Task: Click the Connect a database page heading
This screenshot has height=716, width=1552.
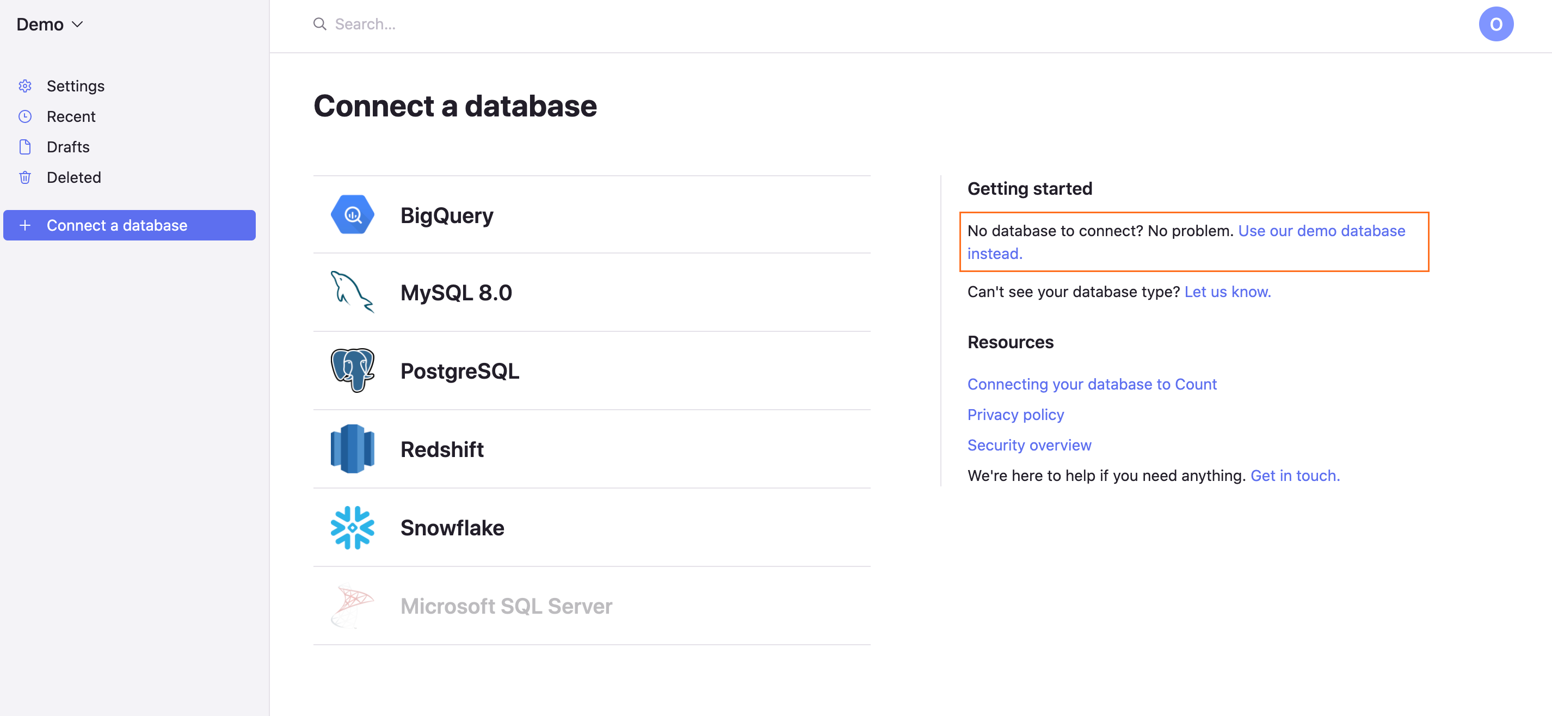Action: tap(455, 107)
